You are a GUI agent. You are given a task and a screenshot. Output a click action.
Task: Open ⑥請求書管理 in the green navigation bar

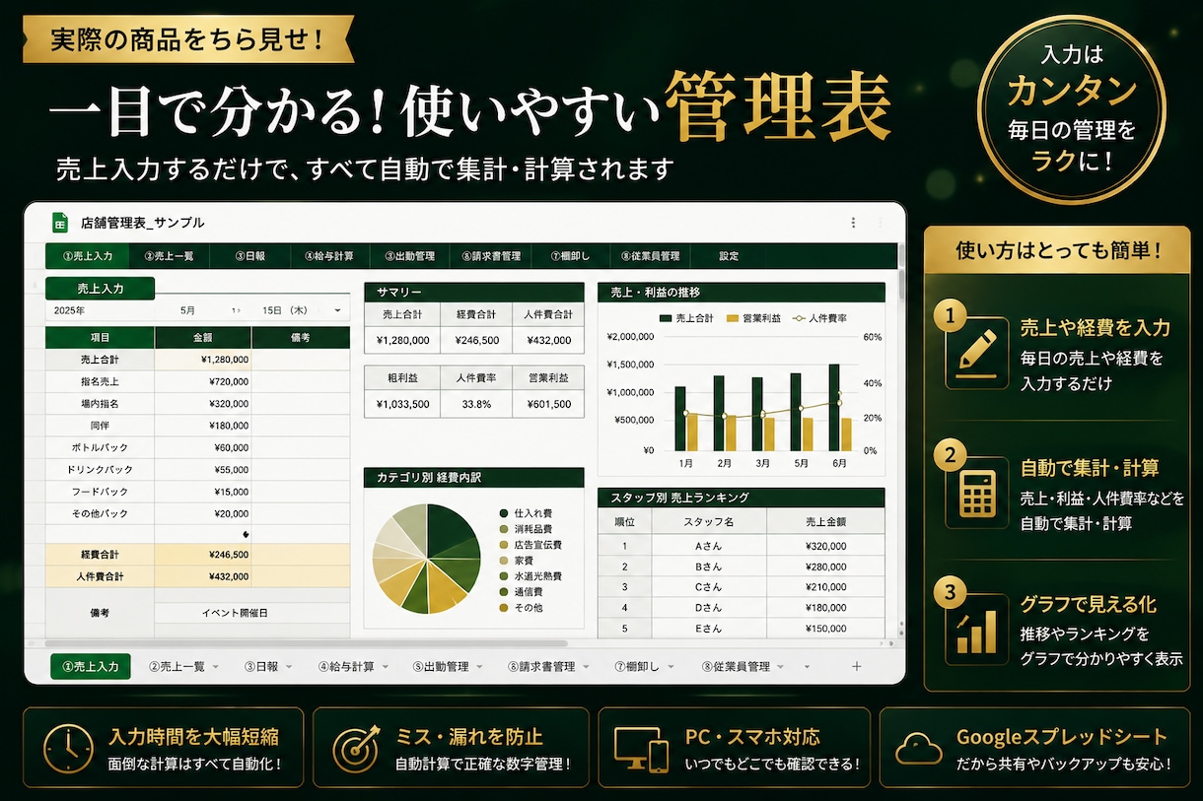(x=490, y=256)
